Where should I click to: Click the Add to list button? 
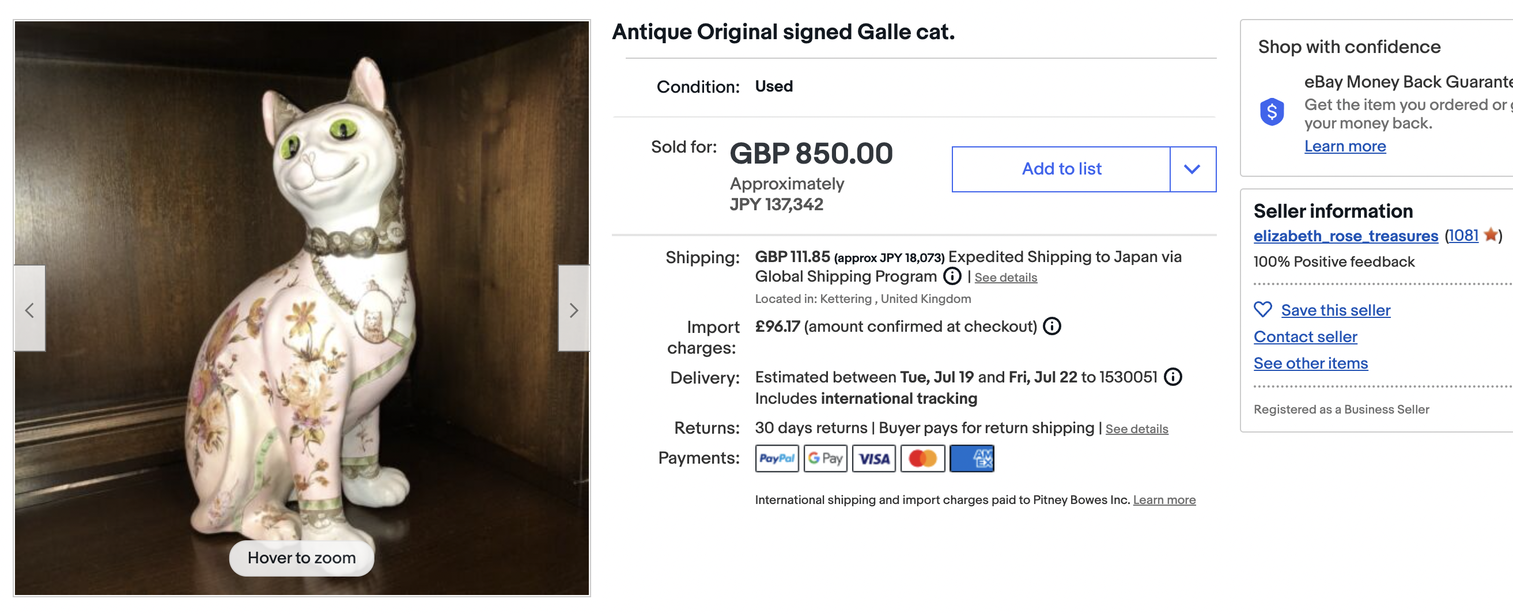(1061, 169)
